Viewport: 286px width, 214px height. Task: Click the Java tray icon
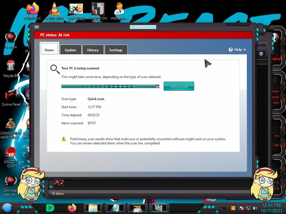pos(233,208)
